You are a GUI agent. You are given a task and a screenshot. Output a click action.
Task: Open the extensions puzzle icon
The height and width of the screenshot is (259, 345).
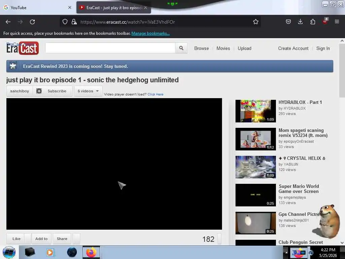[313, 22]
